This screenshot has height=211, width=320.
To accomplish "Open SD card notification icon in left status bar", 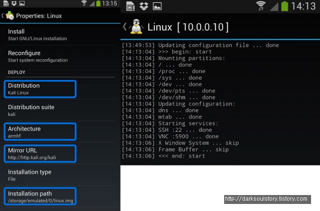I will tap(6, 3).
